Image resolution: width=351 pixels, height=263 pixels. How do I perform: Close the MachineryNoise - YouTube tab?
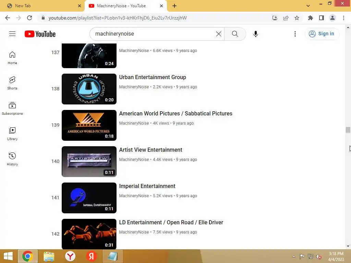click(x=161, y=6)
